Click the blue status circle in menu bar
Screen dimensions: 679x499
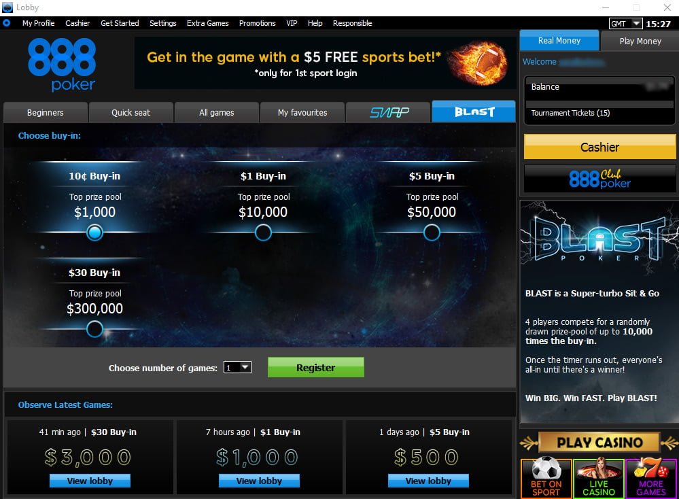coord(7,23)
